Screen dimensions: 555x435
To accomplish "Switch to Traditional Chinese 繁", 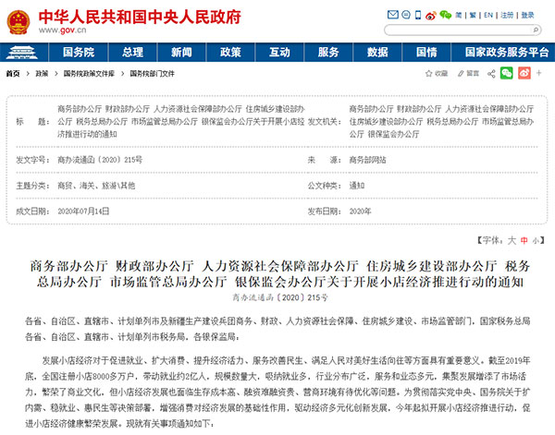I will pyautogui.click(x=473, y=15).
